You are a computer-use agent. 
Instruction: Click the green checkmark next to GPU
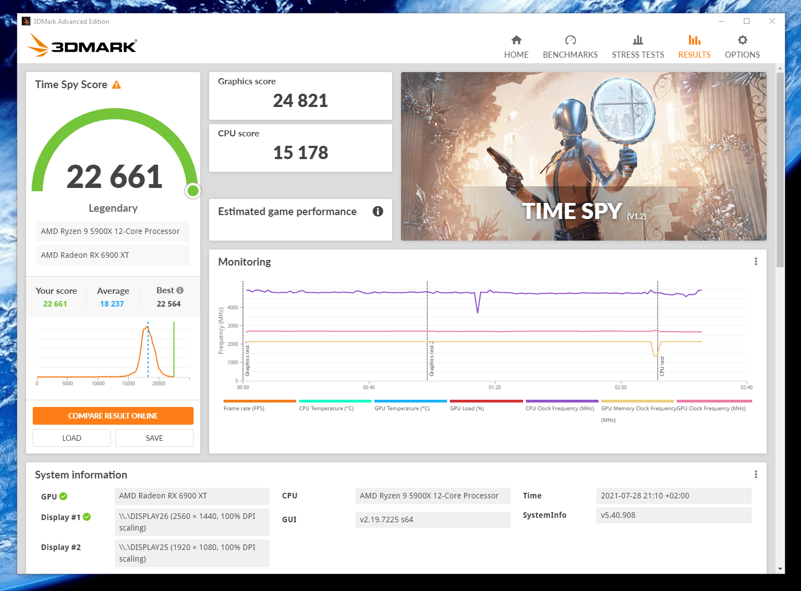click(63, 496)
